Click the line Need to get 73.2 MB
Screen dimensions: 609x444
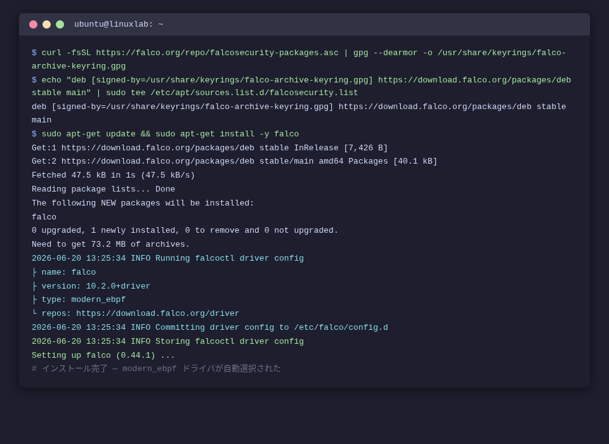click(110, 244)
